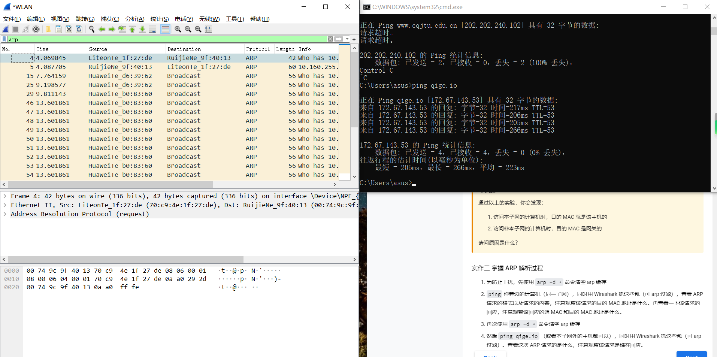This screenshot has height=357, width=717.
Task: Open the 分析(A) menu
Action: (x=135, y=19)
